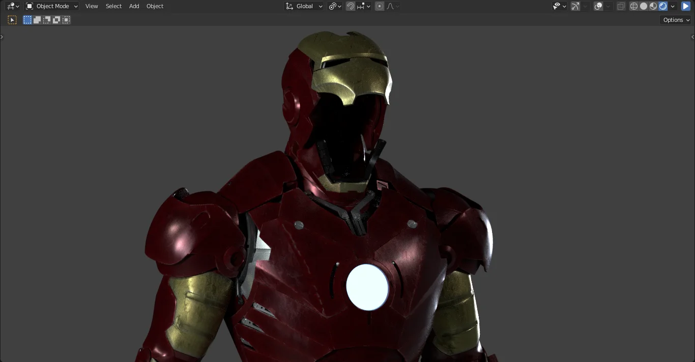Expand the shading settings dropdown arrow
The image size is (695, 362).
pyautogui.click(x=672, y=6)
